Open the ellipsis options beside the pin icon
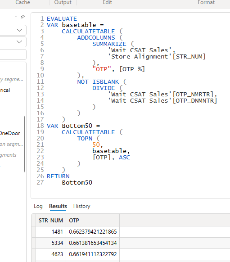The image size is (230, 262). (x=16, y=16)
